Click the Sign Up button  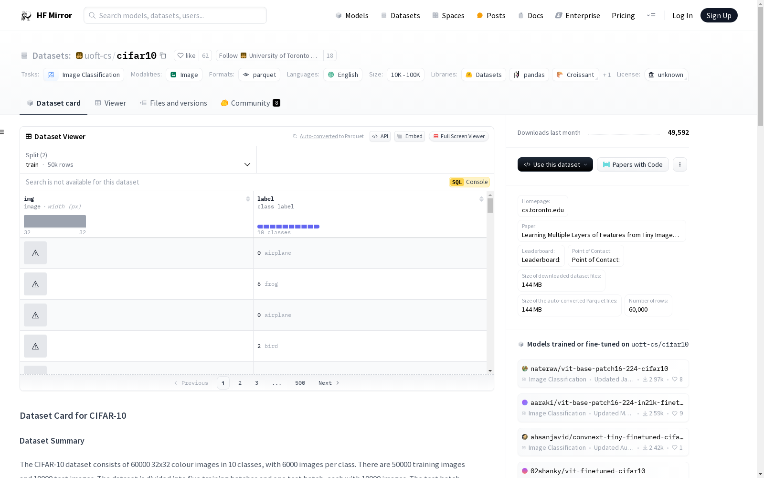719,16
